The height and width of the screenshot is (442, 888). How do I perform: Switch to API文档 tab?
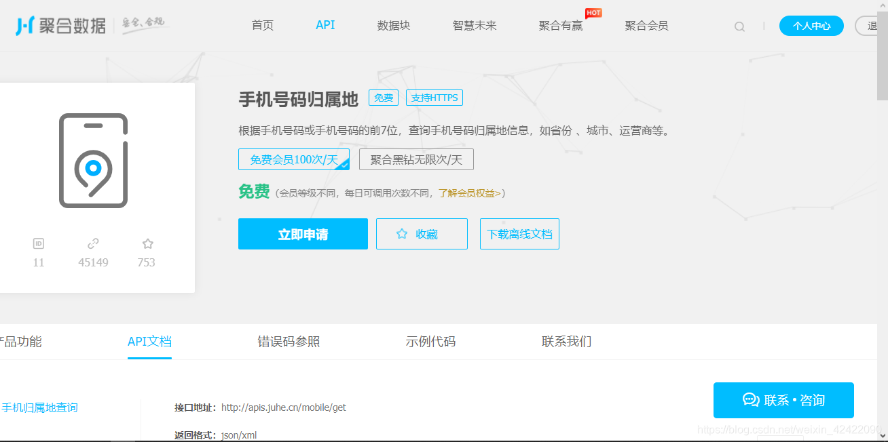(x=149, y=342)
